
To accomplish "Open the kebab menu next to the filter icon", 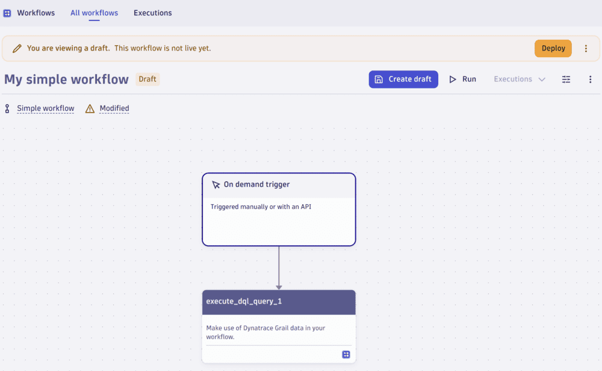I will (x=591, y=79).
